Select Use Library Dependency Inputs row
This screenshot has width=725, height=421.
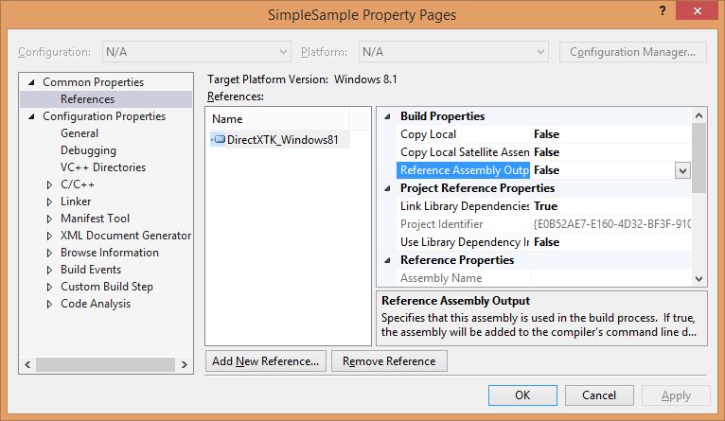pyautogui.click(x=543, y=242)
